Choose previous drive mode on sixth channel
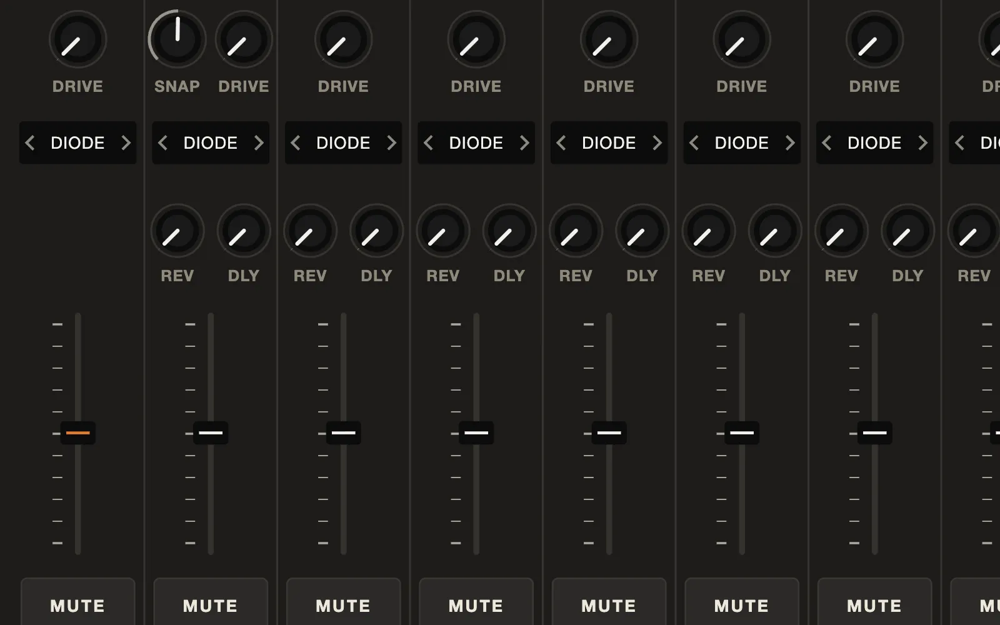Screen dimensions: 1000x625 [x=694, y=143]
